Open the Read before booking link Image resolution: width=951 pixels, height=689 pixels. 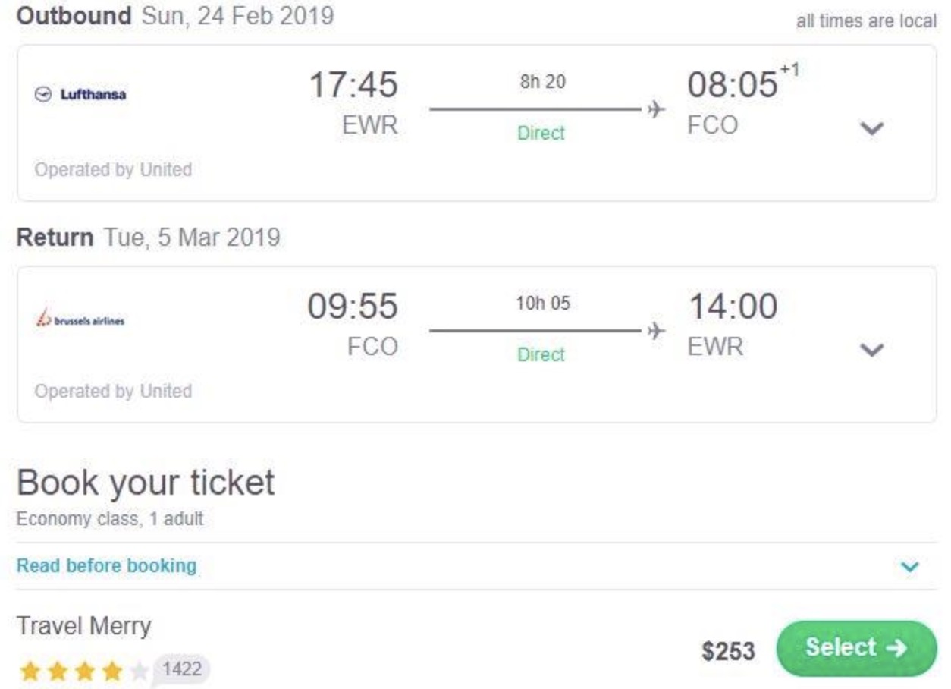point(106,566)
